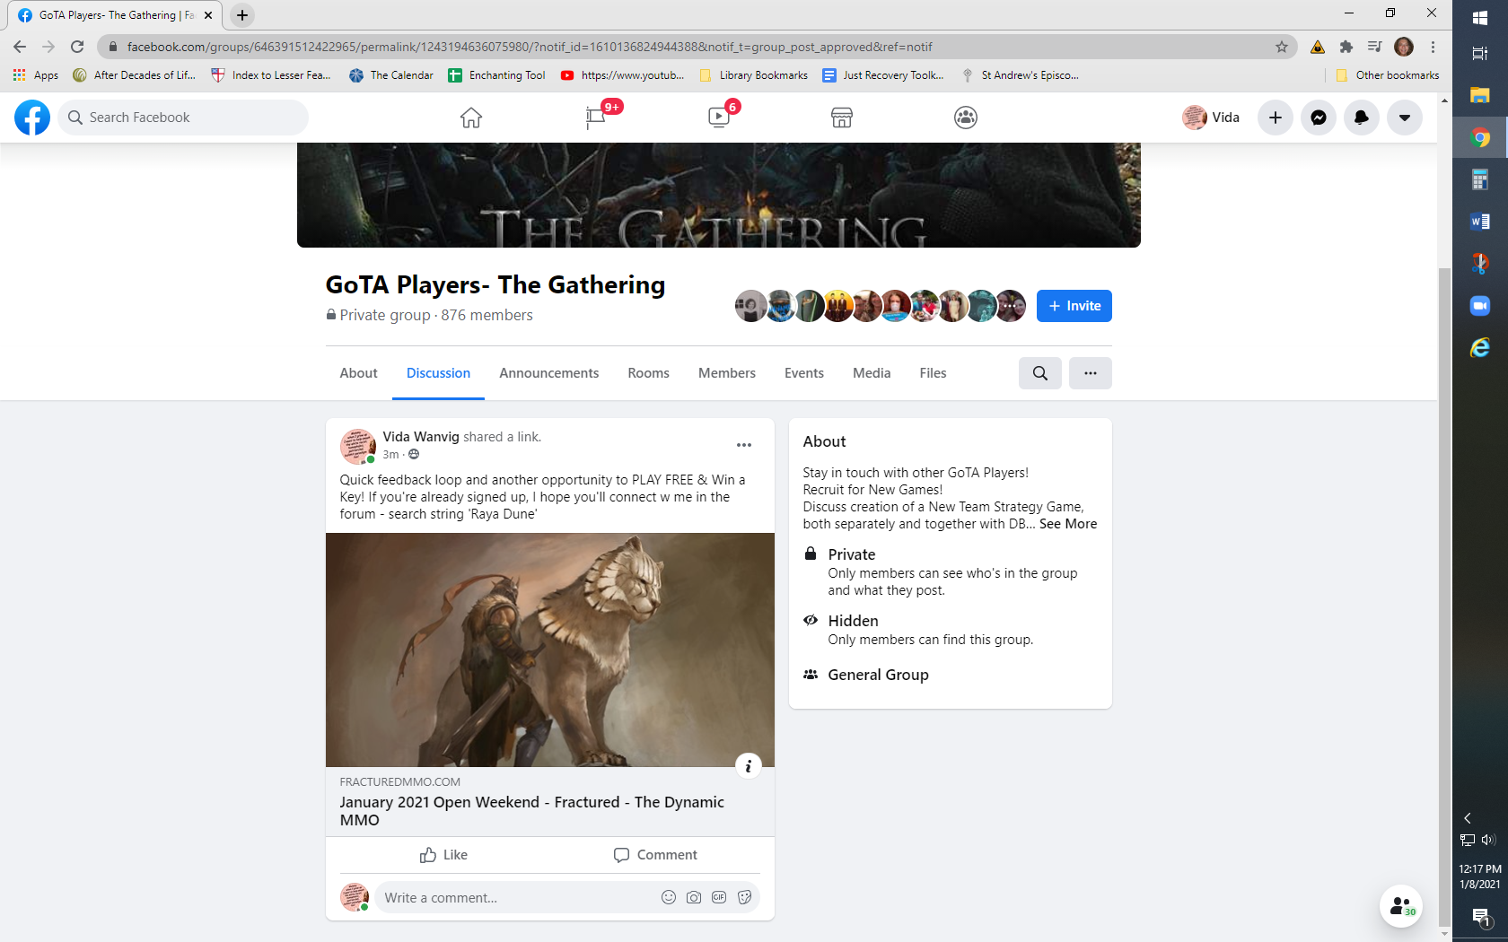Image resolution: width=1508 pixels, height=942 pixels.
Task: Open the Groups icon in top navigation
Action: click(x=966, y=118)
